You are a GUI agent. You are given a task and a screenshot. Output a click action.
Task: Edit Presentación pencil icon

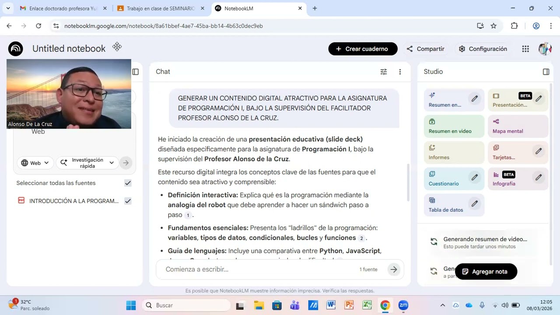coord(539,99)
